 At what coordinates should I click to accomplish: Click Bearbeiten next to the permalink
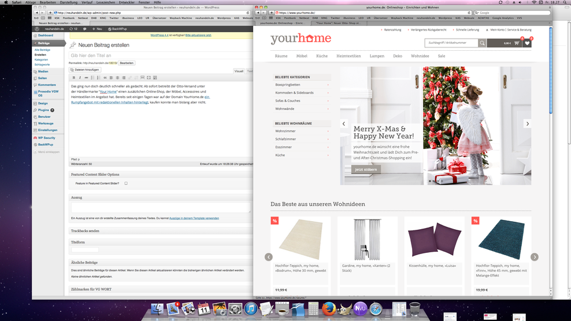point(127,63)
